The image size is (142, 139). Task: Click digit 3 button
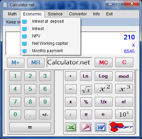pos(45,76)
